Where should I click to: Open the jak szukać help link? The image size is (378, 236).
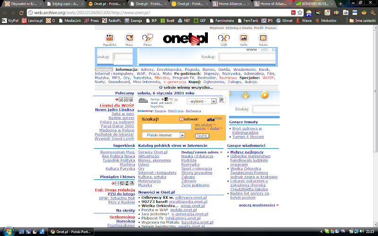click(204, 125)
